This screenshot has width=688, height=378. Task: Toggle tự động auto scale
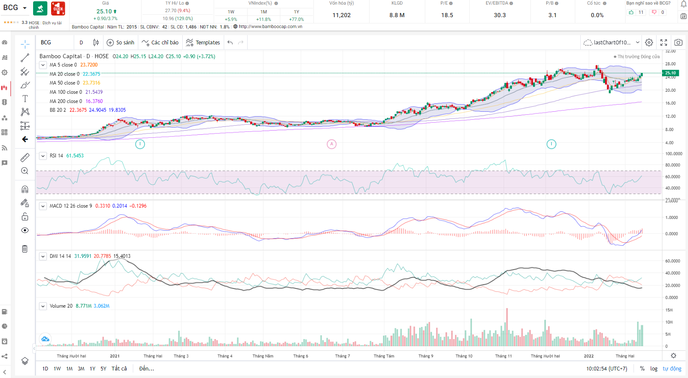(672, 369)
